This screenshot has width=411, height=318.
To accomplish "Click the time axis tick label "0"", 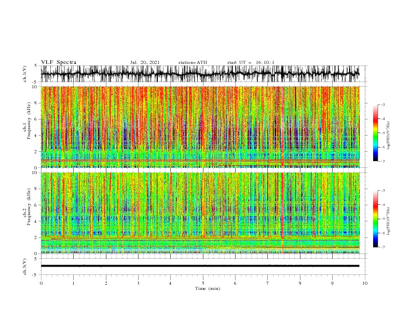I will click(x=41, y=283).
